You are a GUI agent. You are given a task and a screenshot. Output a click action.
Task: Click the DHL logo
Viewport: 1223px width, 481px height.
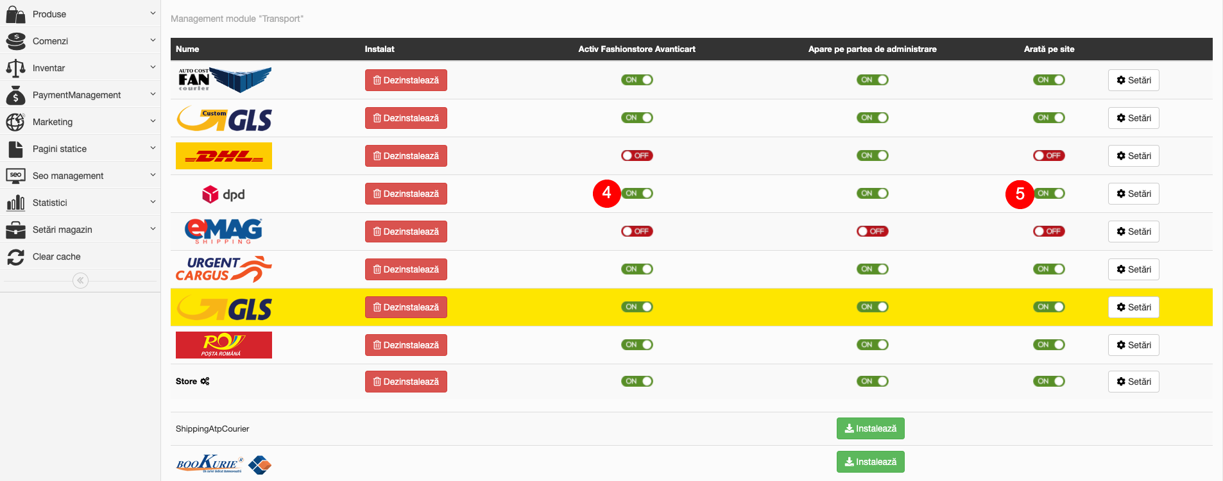click(x=224, y=156)
